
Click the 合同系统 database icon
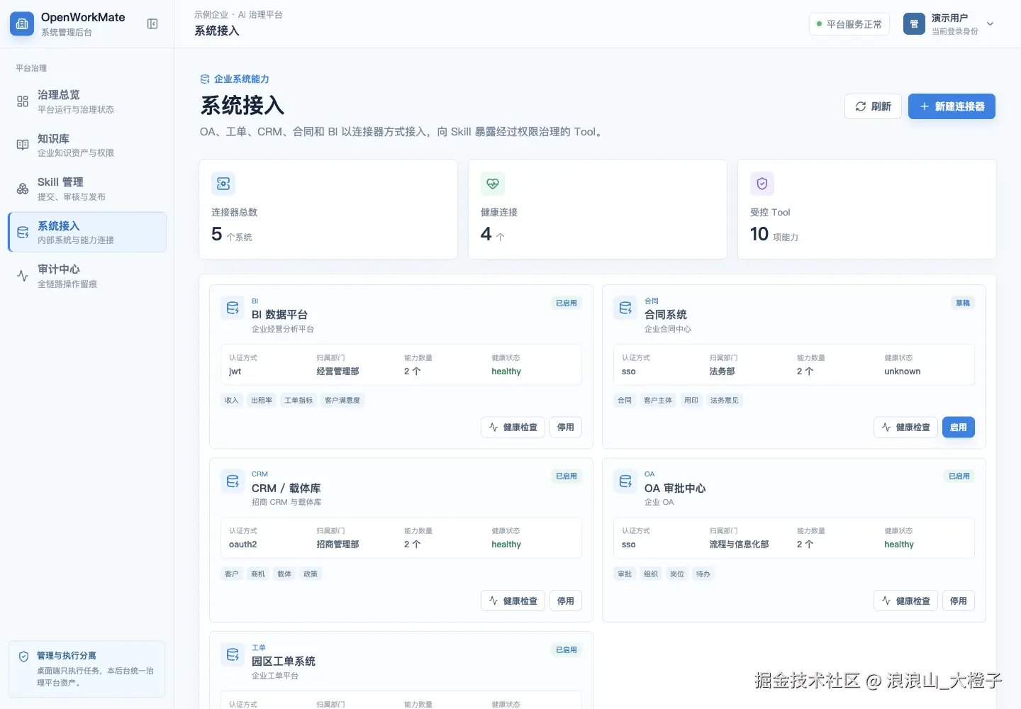[625, 308]
